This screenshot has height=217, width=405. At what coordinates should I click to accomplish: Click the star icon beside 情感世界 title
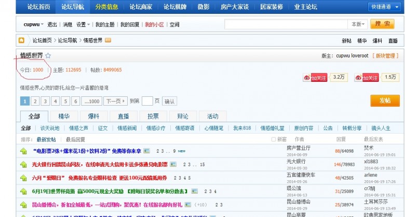tap(48, 56)
